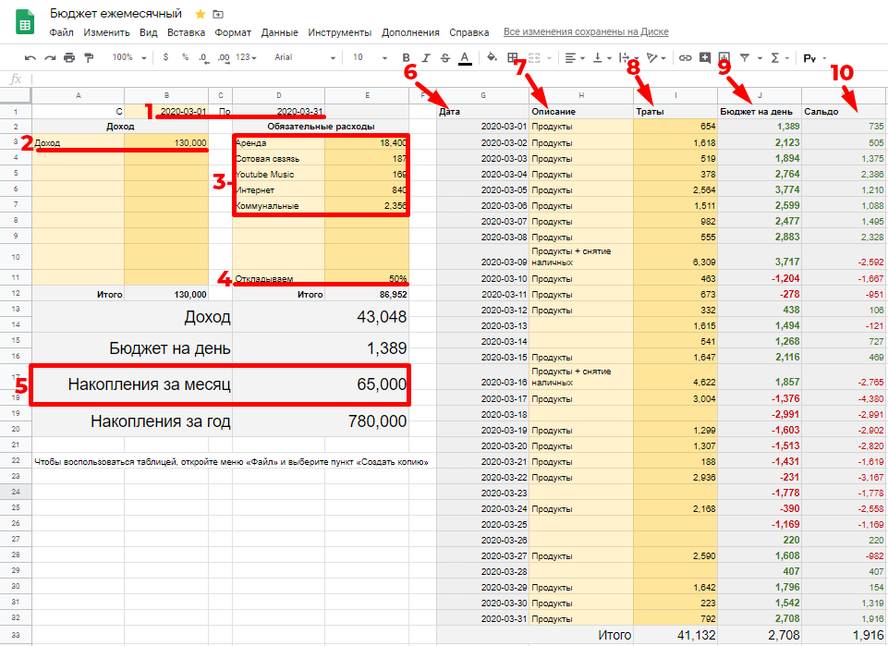Click the Undo arrow icon

tap(30, 57)
